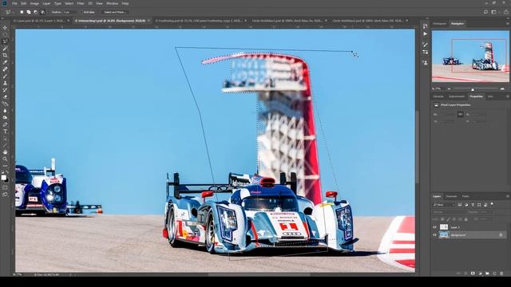This screenshot has height=287, width=511.
Task: Click the Layer 1 thumbnail
Action: point(444,227)
